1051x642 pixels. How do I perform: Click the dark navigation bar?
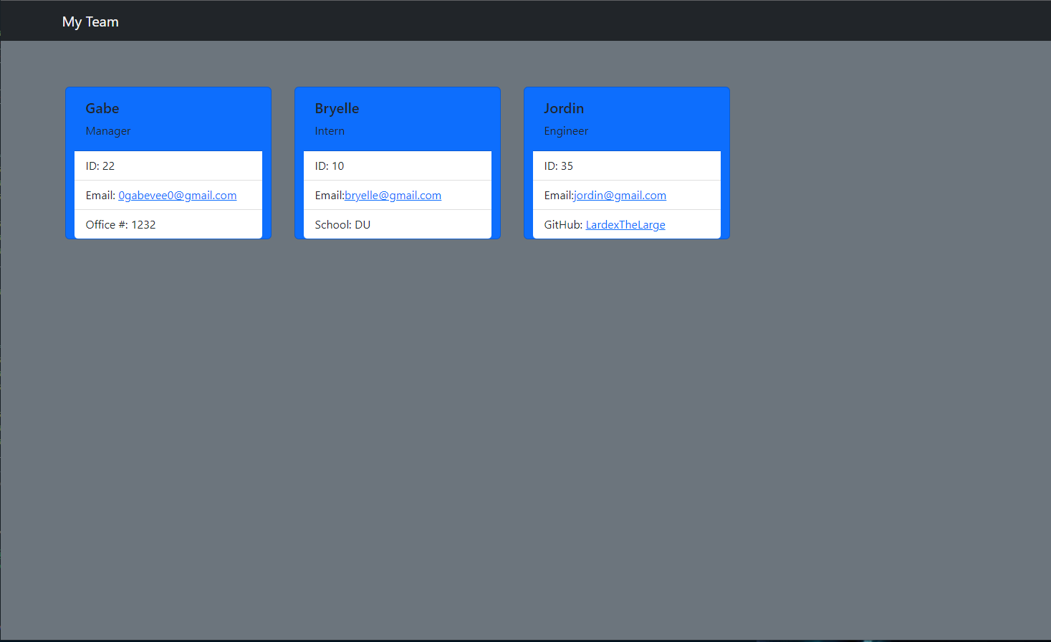click(x=501, y=20)
